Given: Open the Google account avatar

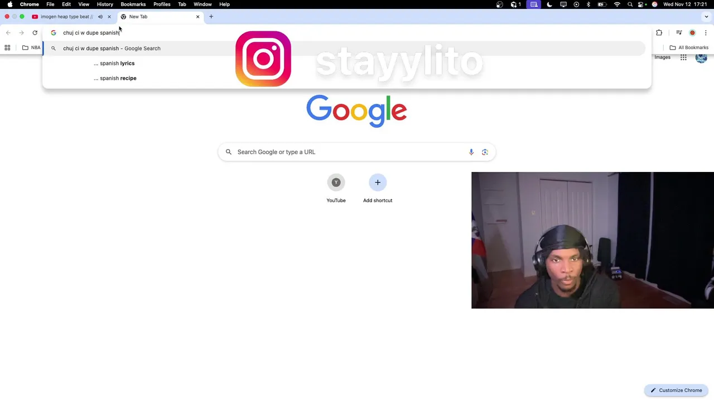Looking at the screenshot, I should (x=702, y=58).
